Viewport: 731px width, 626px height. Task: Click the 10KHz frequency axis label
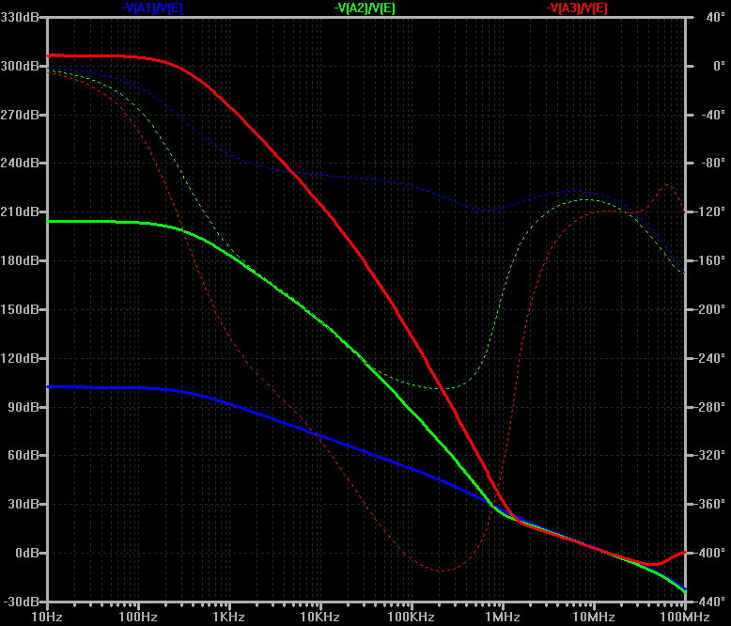pos(319,618)
